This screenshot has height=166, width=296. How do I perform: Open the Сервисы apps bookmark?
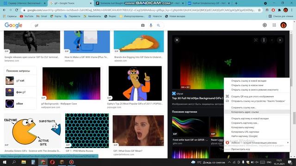(10, 17)
